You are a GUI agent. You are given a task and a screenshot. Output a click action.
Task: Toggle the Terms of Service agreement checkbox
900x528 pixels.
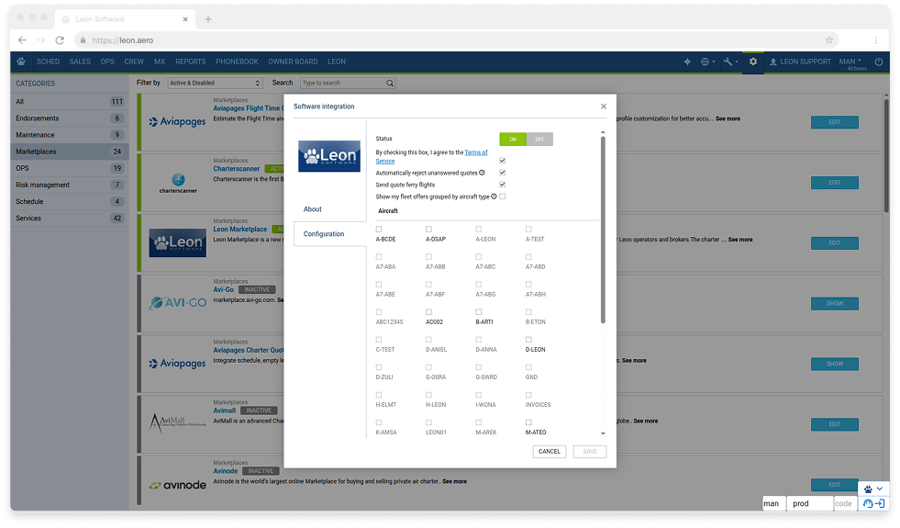[x=502, y=161]
